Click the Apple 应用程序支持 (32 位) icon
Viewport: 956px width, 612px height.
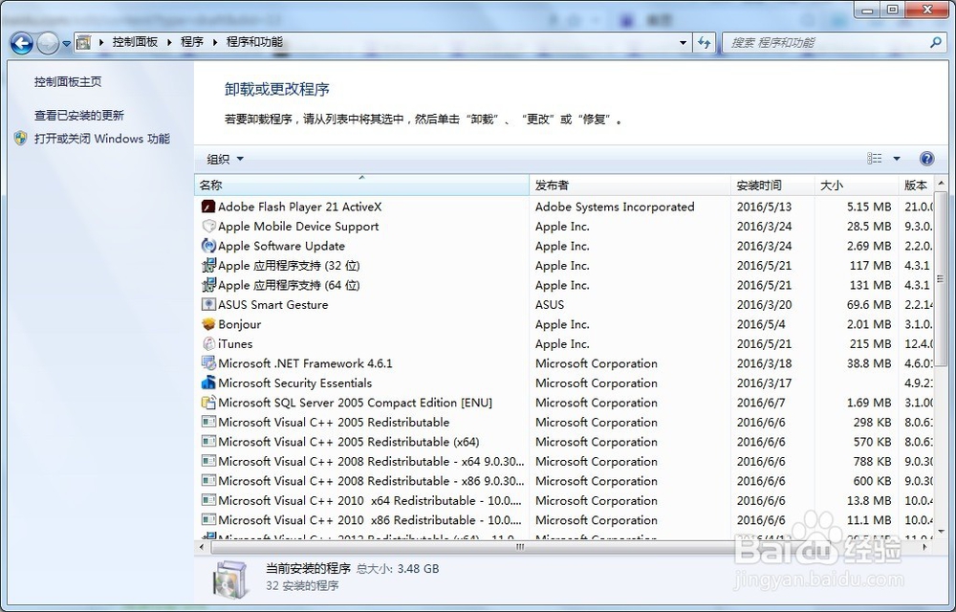208,265
